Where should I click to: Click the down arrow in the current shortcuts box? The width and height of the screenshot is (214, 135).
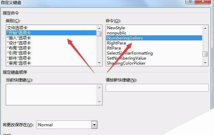pos(99,102)
